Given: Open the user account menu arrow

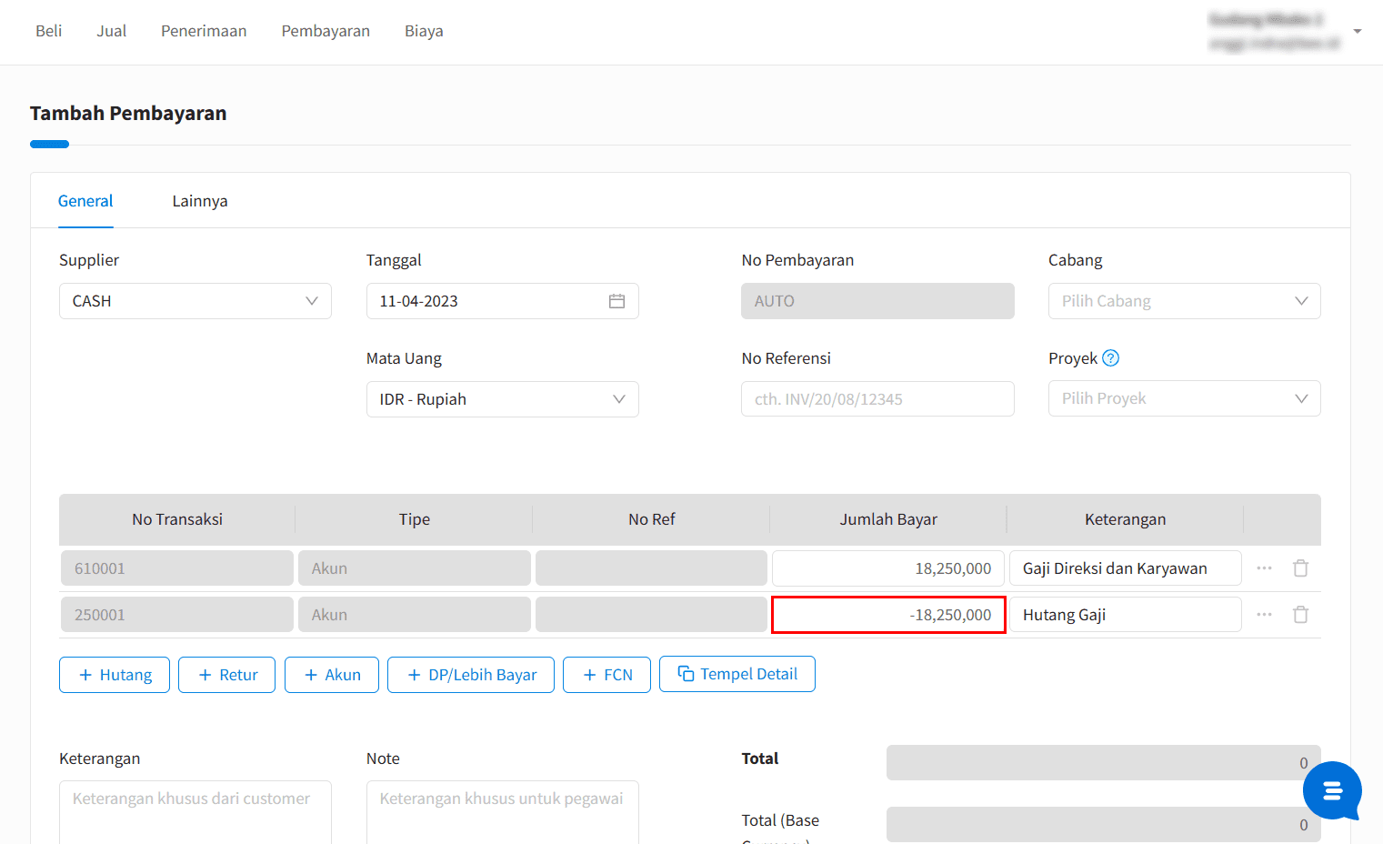Looking at the screenshot, I should coord(1357,32).
